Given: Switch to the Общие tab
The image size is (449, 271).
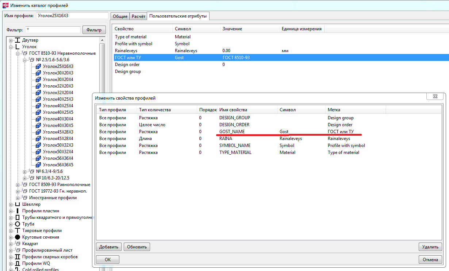Looking at the screenshot, I should pyautogui.click(x=120, y=16).
